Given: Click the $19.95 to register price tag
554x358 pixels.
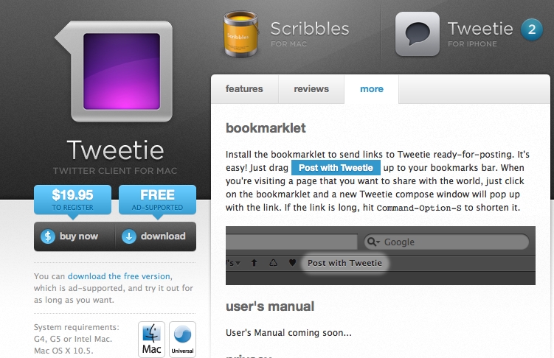Looking at the screenshot, I should pos(73,201).
